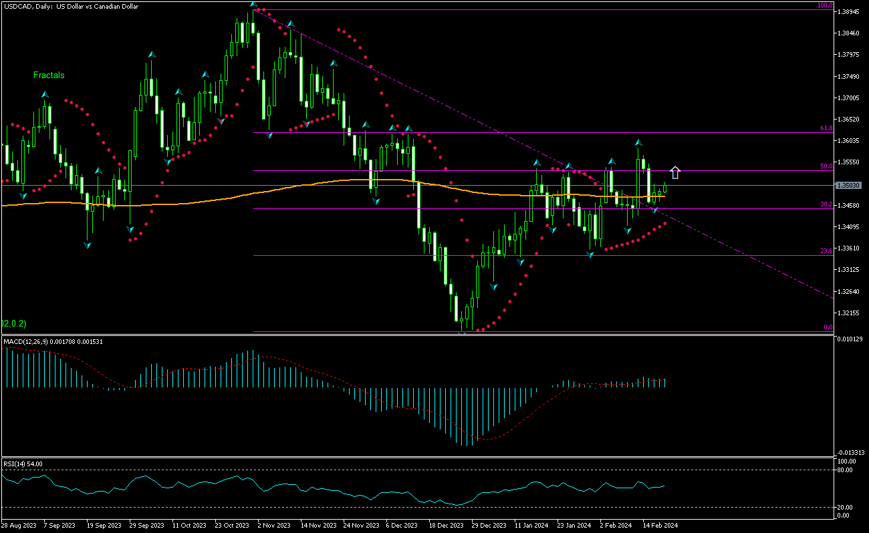Screen dimensions: 869x533
Task: Select the white up arrow object near latest candles
Action: (676, 172)
